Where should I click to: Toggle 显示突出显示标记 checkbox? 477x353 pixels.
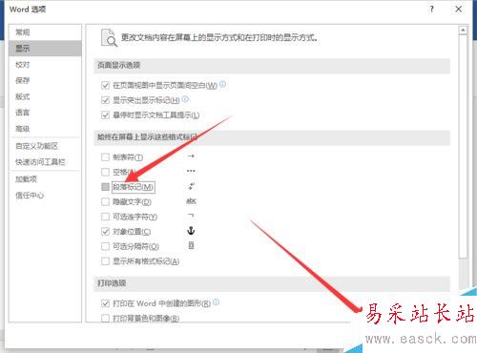[x=105, y=100]
